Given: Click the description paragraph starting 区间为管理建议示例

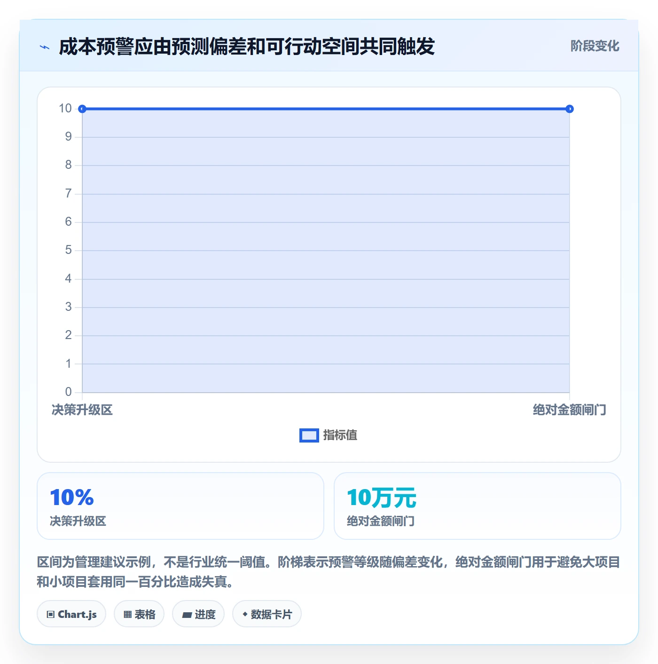Looking at the screenshot, I should click(x=329, y=571).
